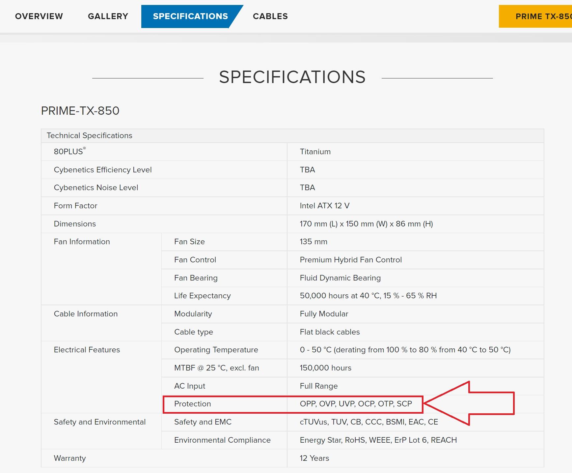Select the 0 - 50 °C derating value
This screenshot has height=473, width=572.
(x=405, y=350)
